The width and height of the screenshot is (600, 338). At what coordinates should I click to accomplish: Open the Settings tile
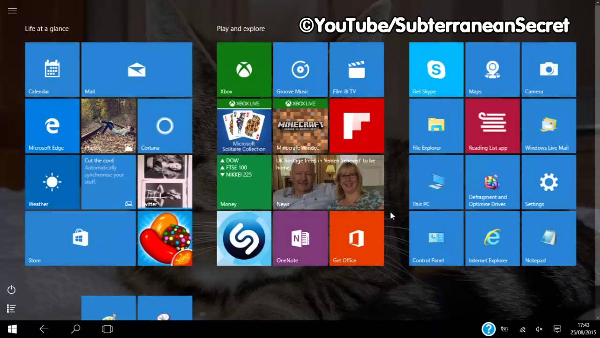coord(548,182)
